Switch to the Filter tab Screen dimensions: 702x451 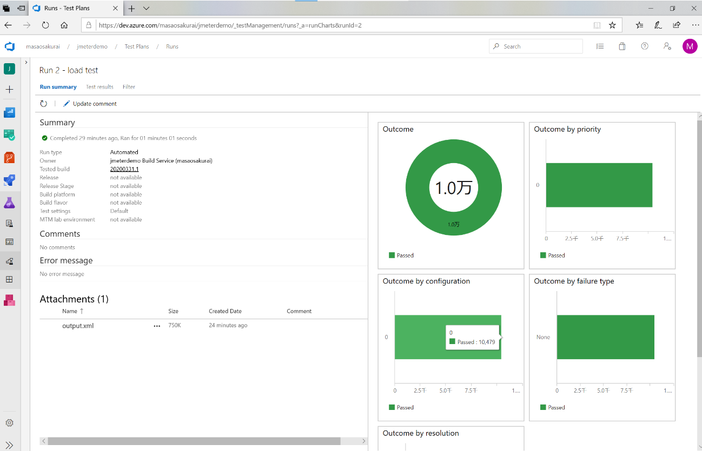point(129,87)
